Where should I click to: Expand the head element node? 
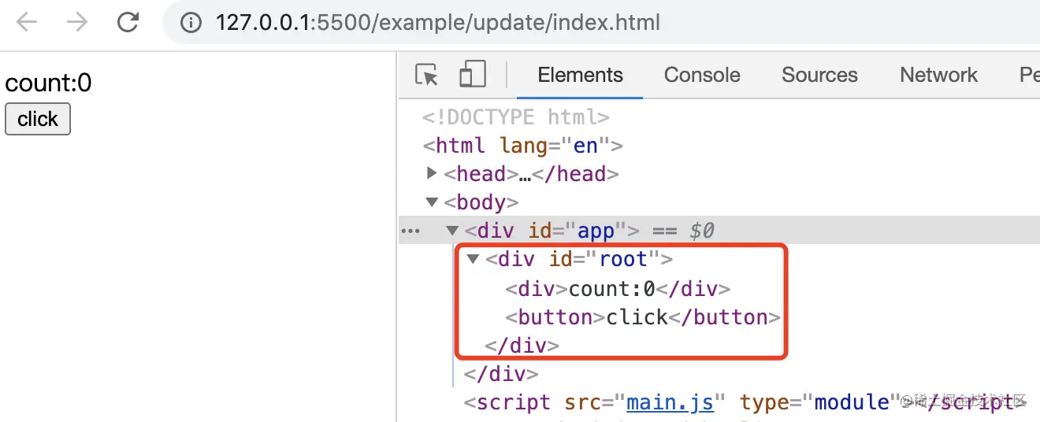point(432,173)
